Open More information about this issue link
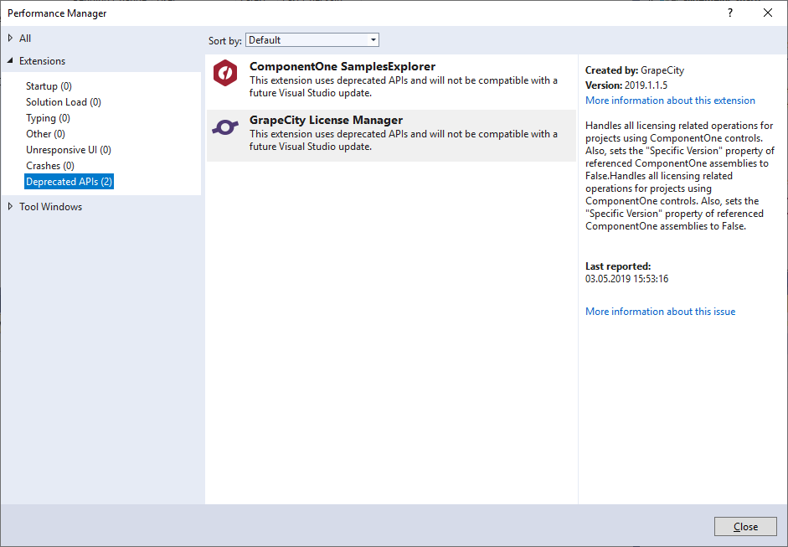This screenshot has width=788, height=547. [x=661, y=312]
